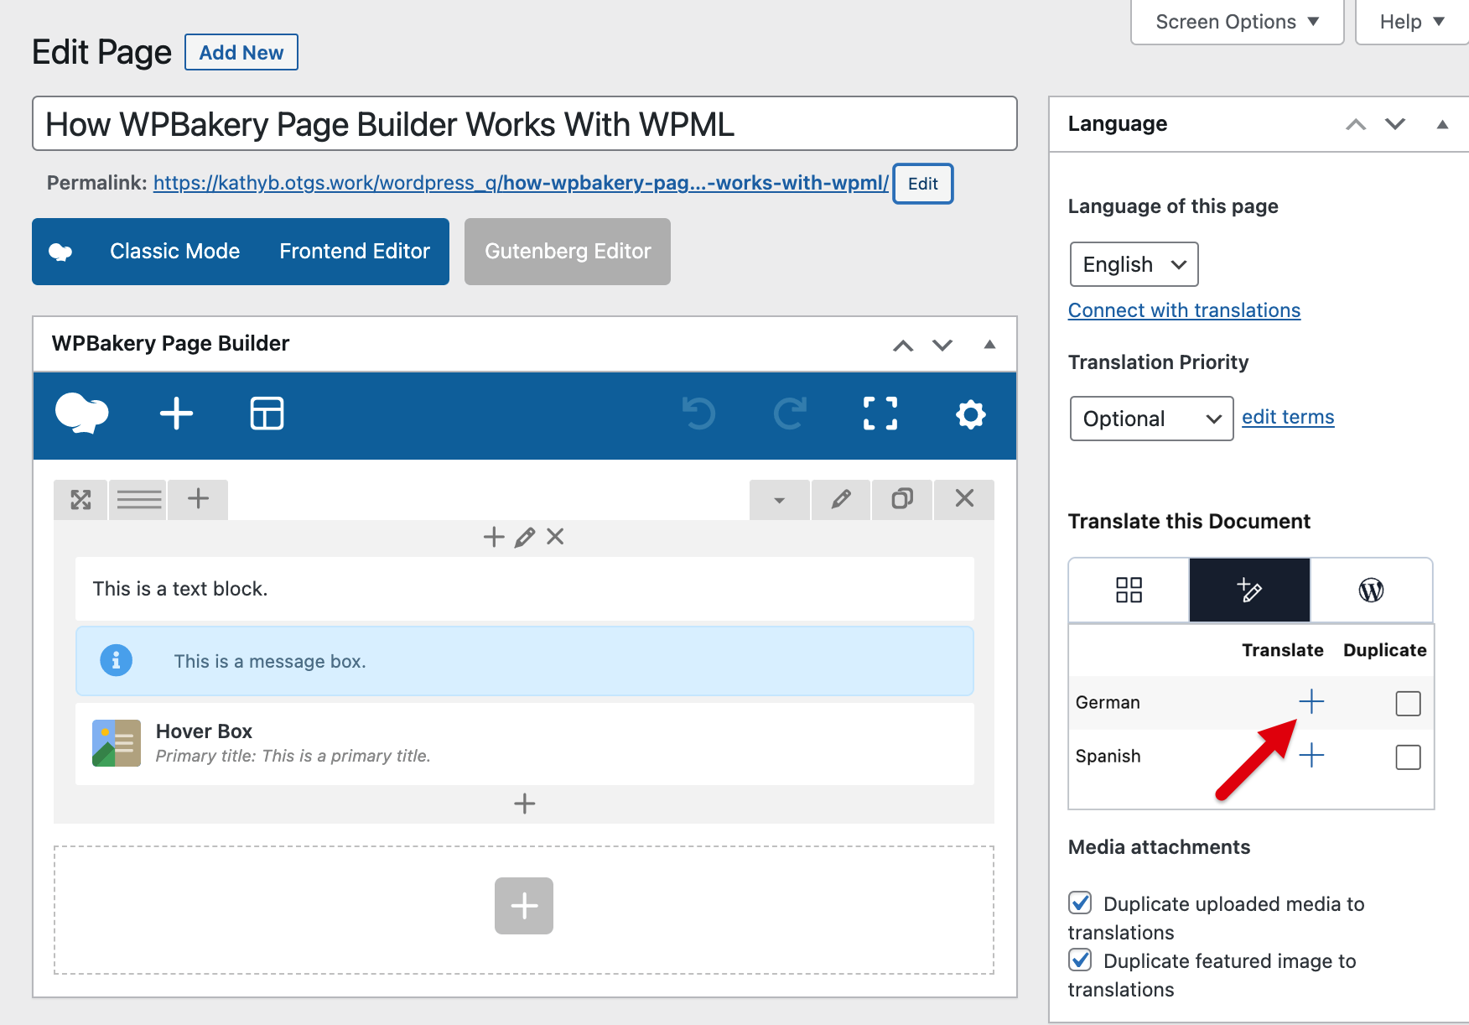Viewport: 1469px width, 1025px height.
Task: Select the message box element
Action: coord(525,661)
